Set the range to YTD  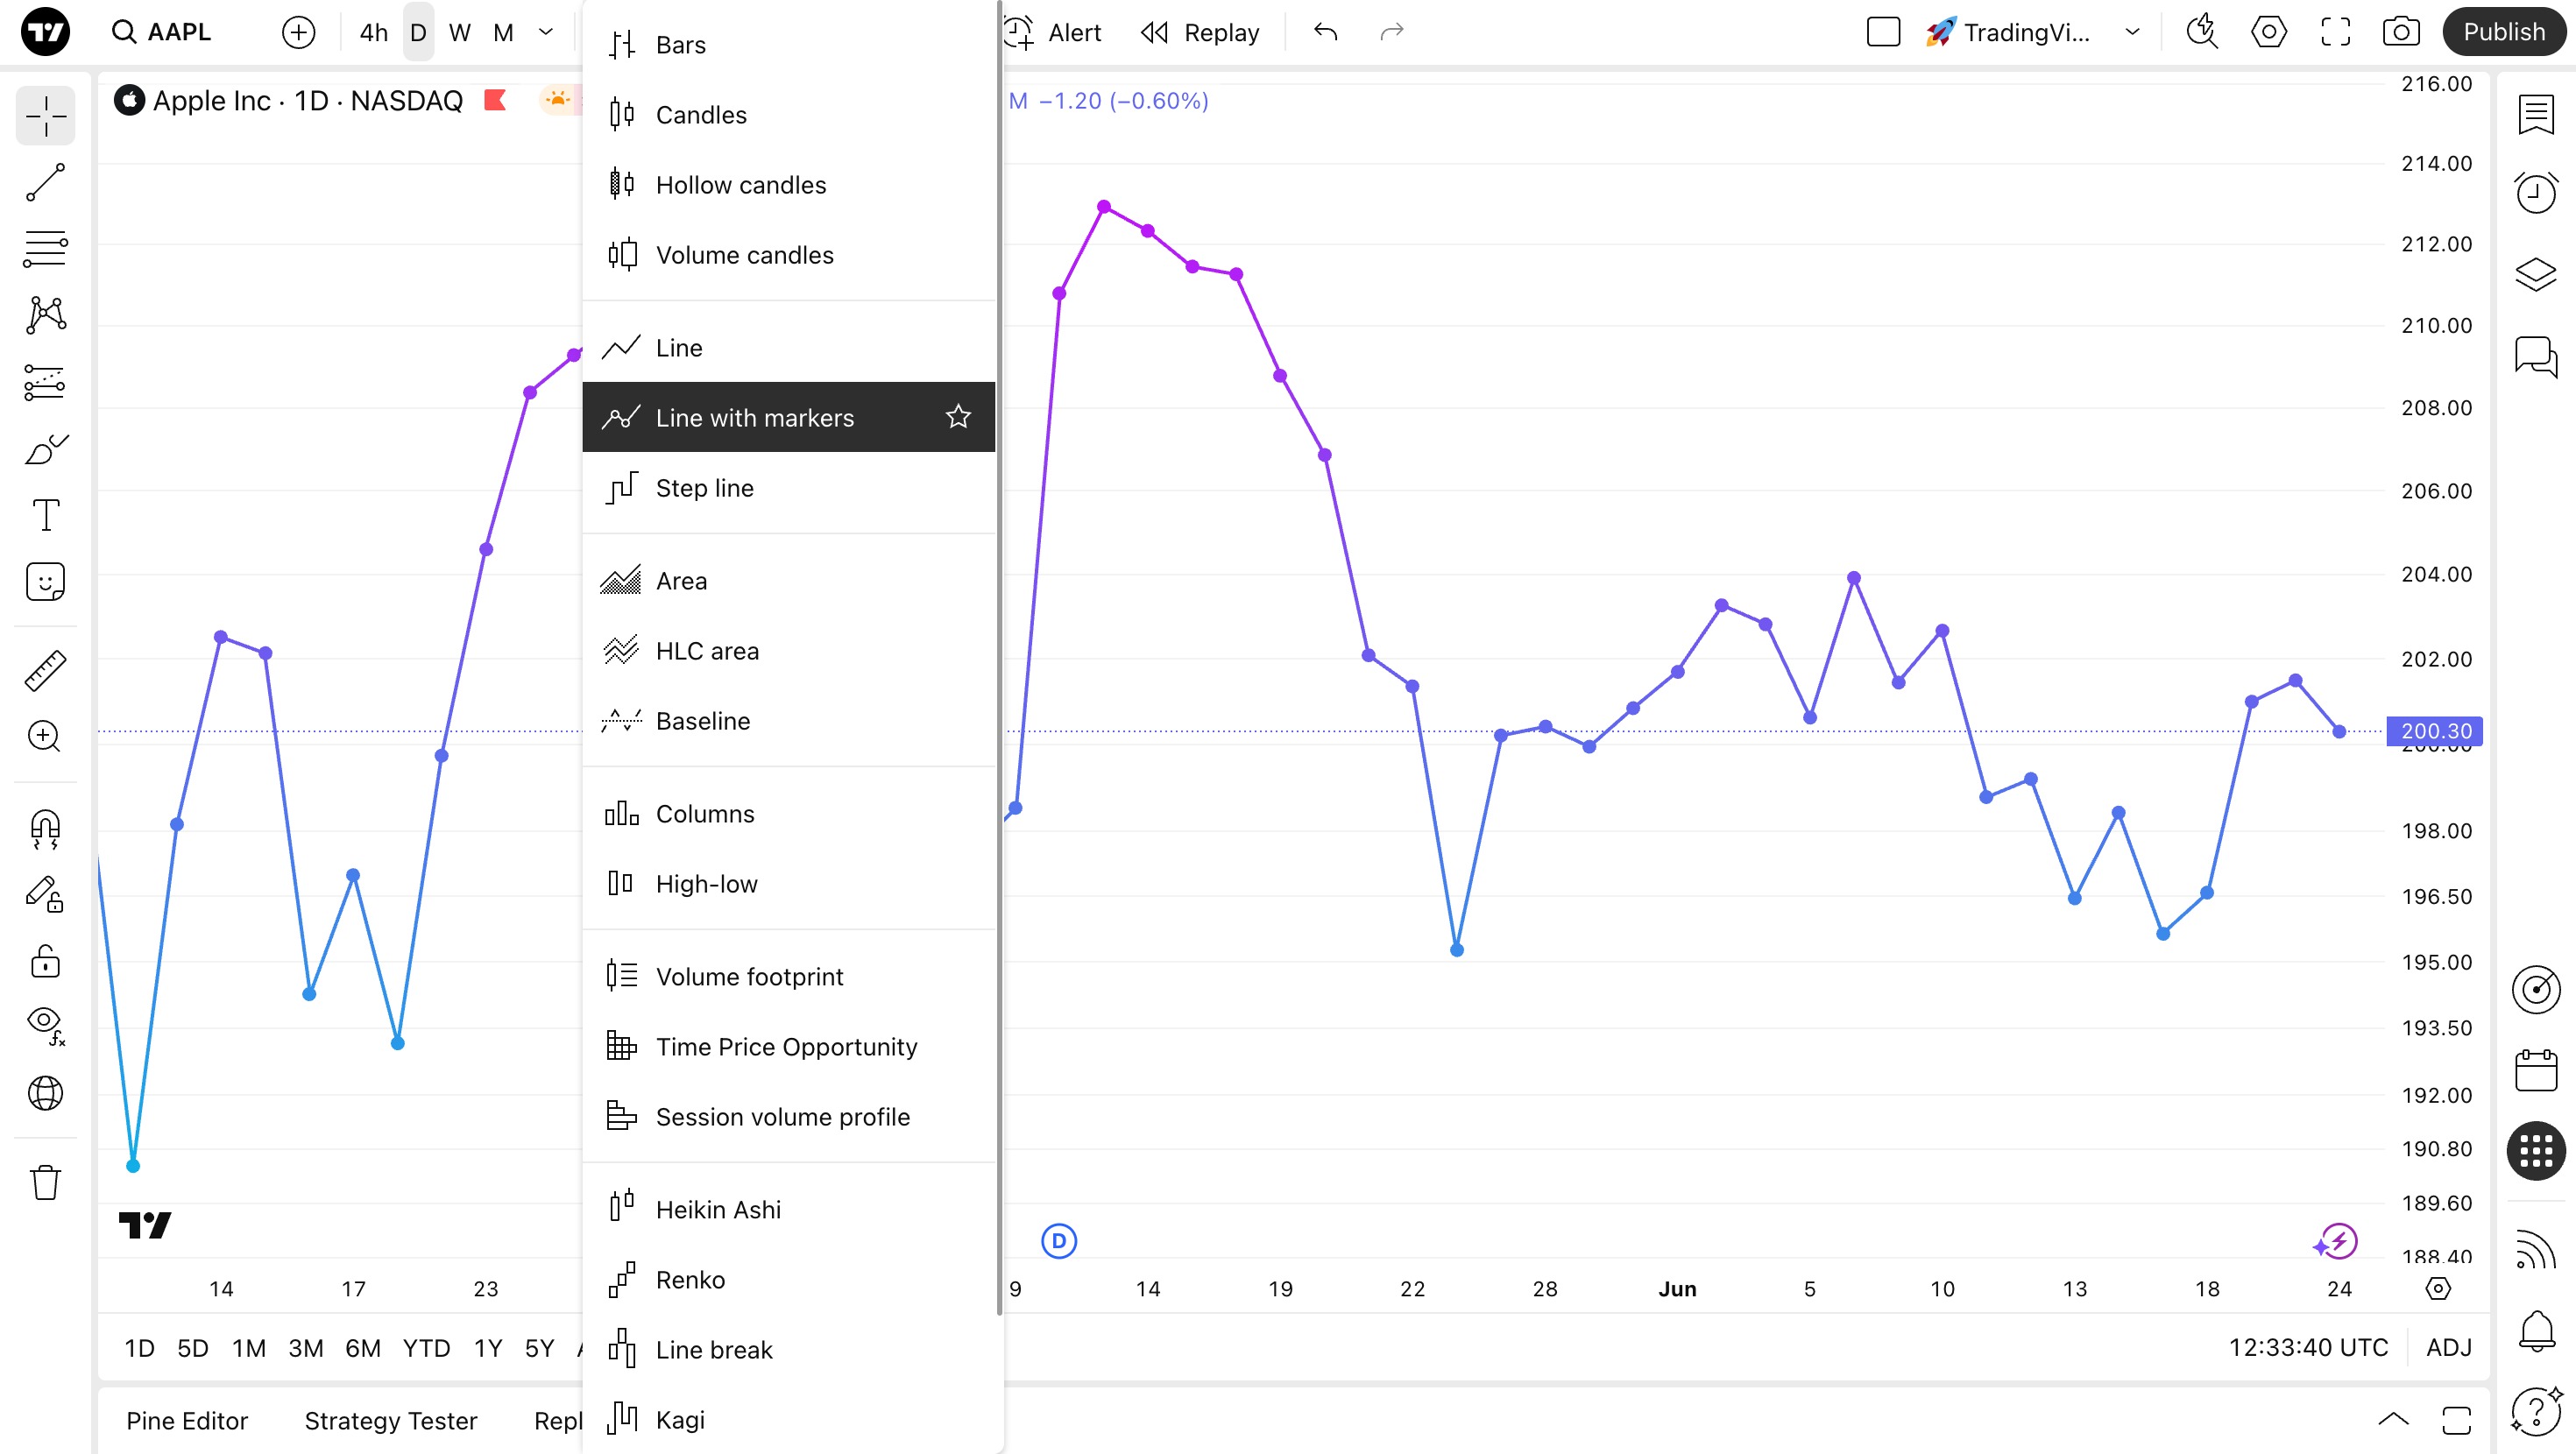[426, 1348]
